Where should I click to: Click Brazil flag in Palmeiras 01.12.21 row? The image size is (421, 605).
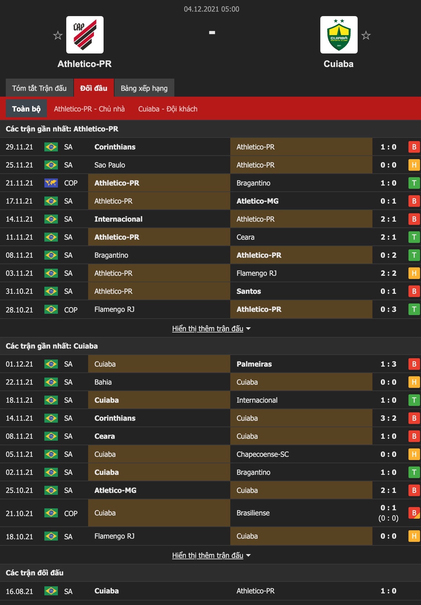click(51, 364)
